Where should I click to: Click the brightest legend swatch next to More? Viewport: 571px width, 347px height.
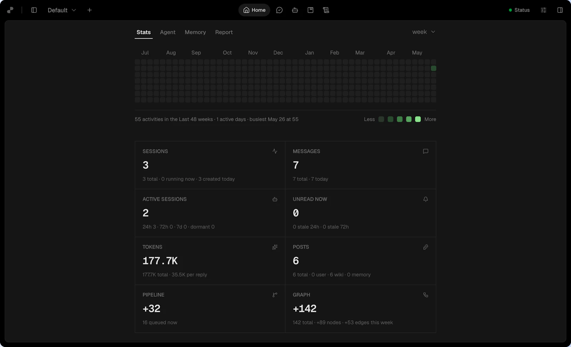pos(418,119)
